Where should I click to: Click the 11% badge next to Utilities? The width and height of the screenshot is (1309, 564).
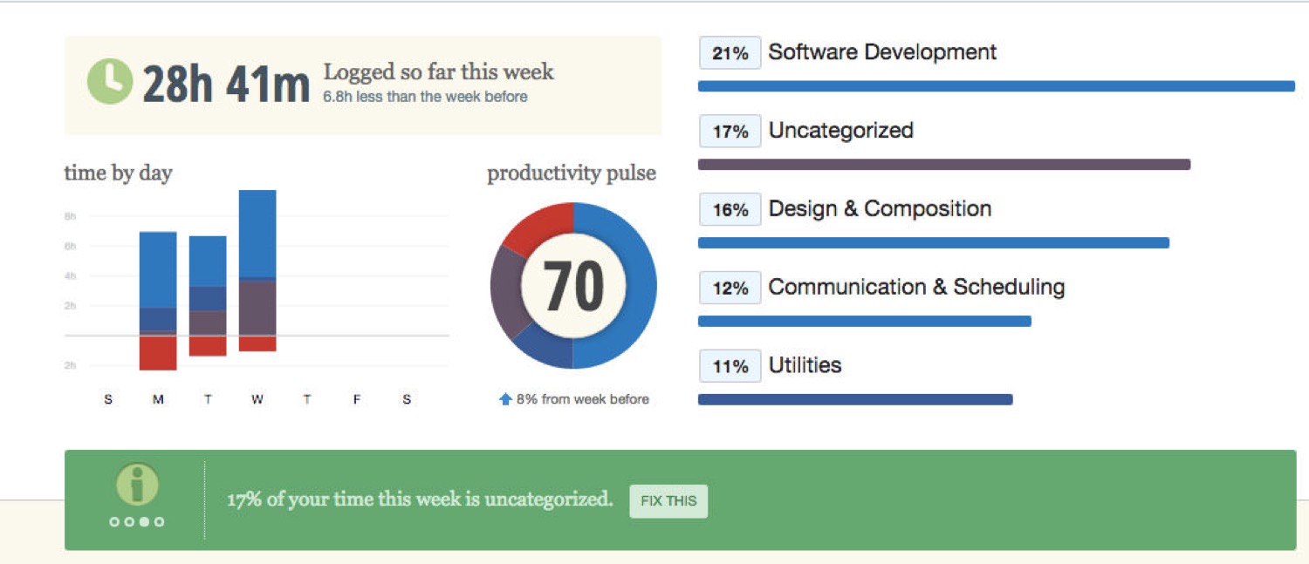(730, 366)
